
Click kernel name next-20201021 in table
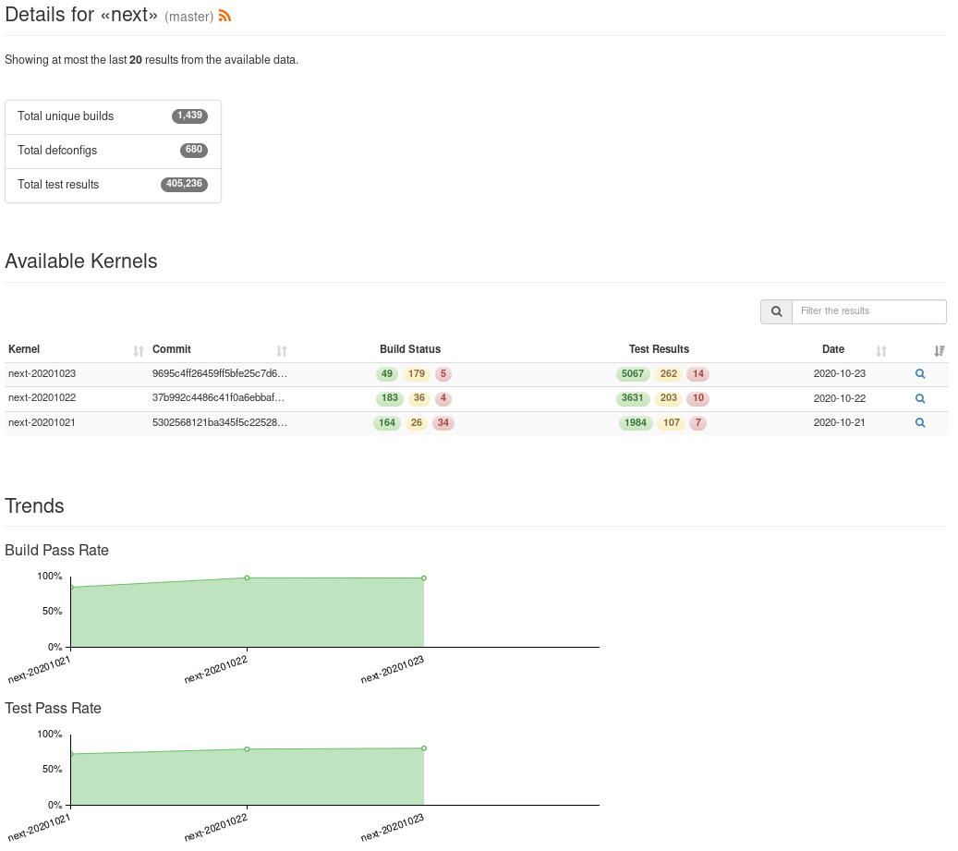(42, 422)
